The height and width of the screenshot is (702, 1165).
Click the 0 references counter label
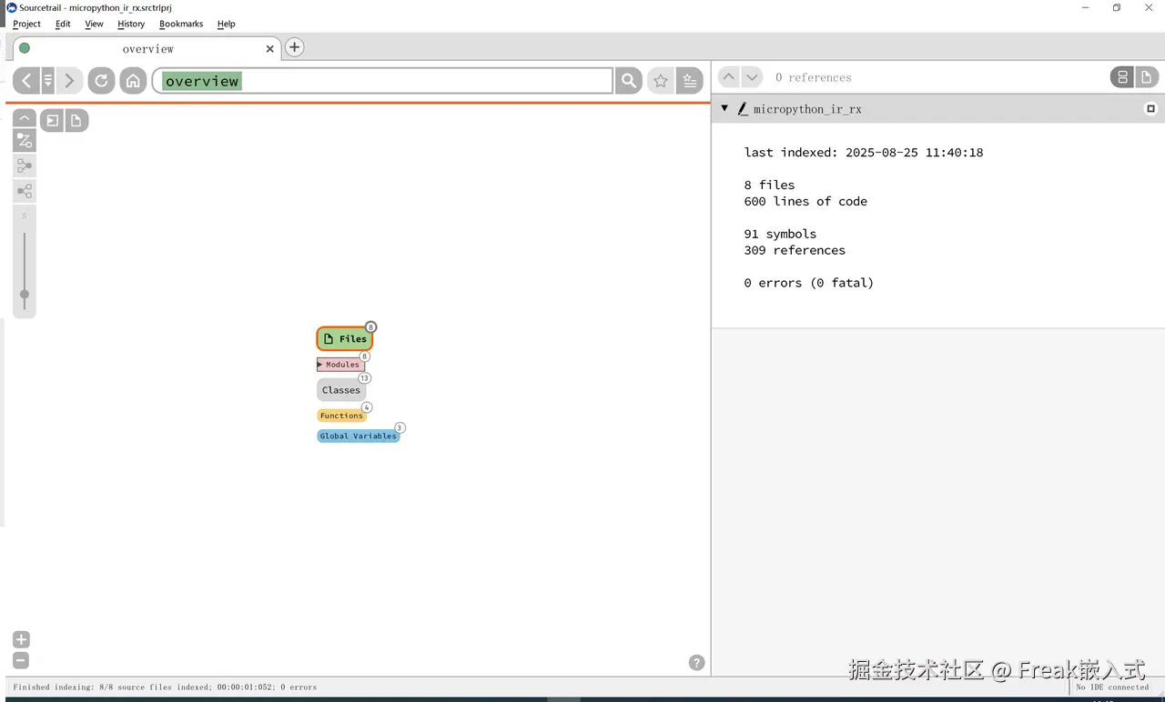point(813,78)
